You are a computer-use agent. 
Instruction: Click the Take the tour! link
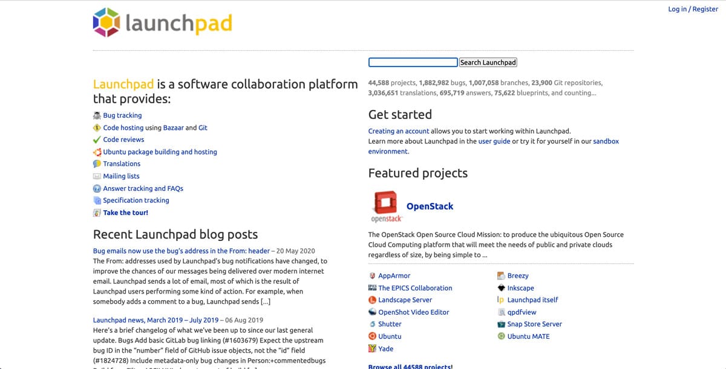tap(125, 213)
